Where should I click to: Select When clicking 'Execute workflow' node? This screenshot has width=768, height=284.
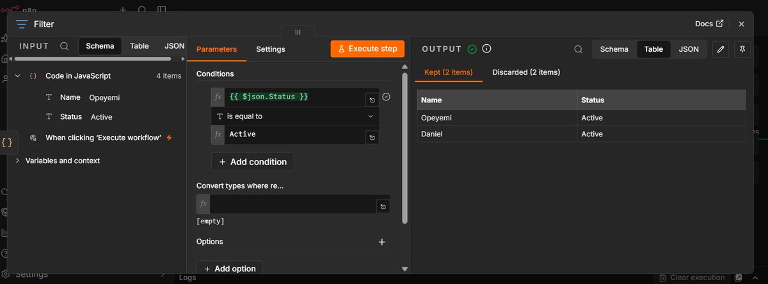pyautogui.click(x=103, y=138)
